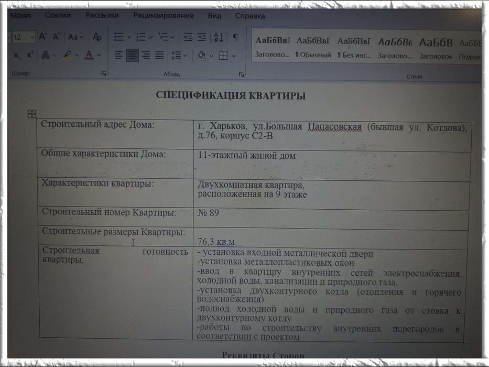Apply the Обычный style

(313, 47)
